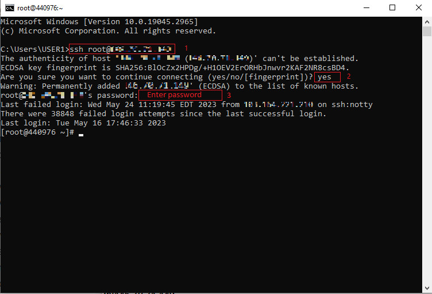Click the Microsoft Windows version line
Viewport: 432px width, 294px height.
tap(99, 21)
